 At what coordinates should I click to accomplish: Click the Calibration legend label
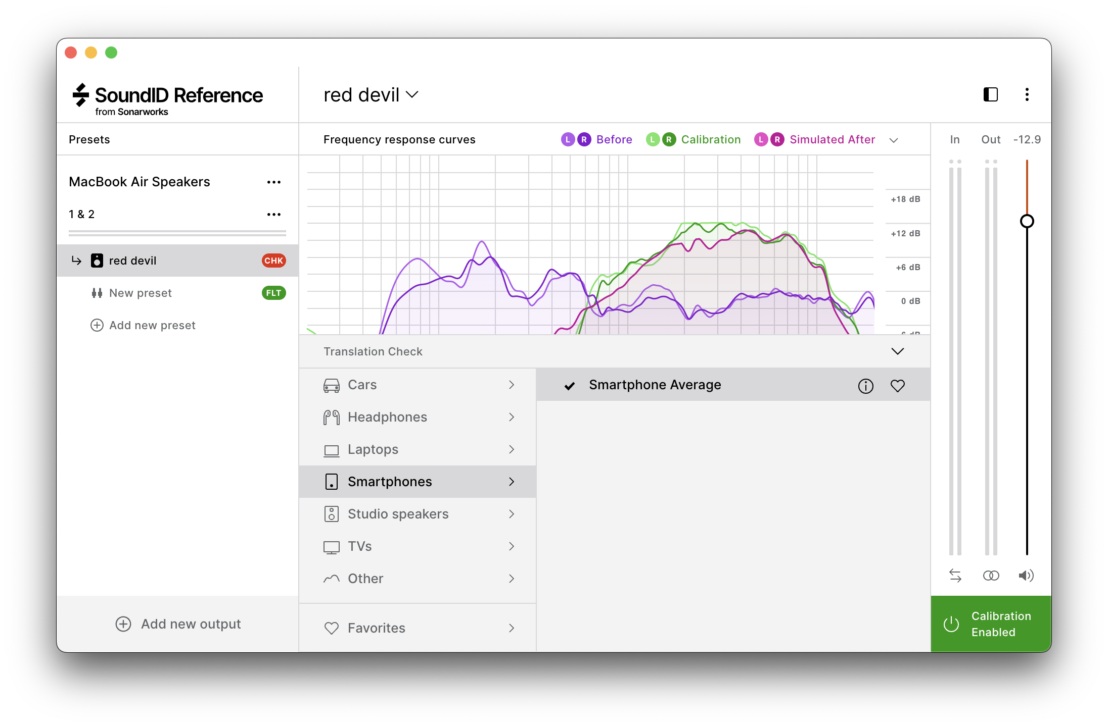[x=711, y=139]
